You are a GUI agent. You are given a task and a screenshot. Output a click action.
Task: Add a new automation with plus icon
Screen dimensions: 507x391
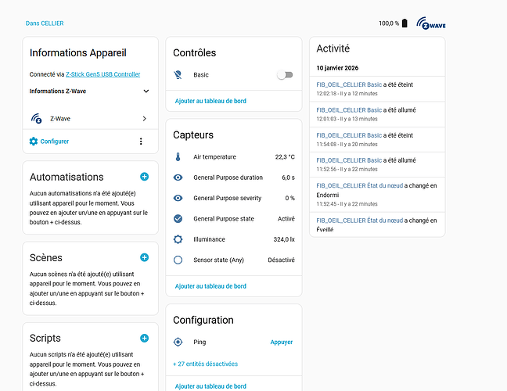pos(144,178)
